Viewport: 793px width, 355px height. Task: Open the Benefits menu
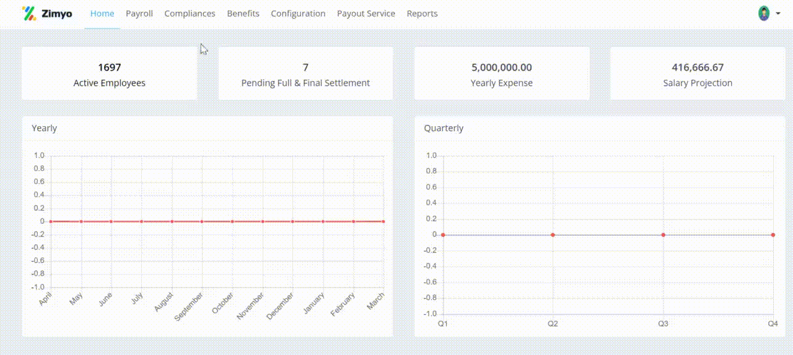[x=243, y=13]
